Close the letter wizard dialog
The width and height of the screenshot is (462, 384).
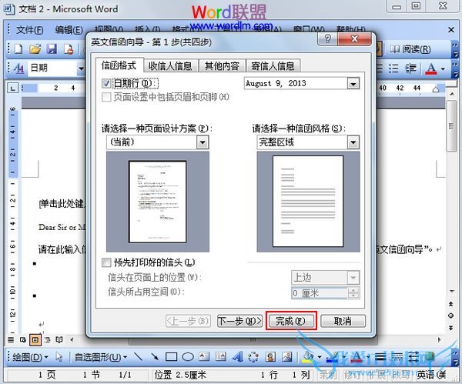coord(354,38)
